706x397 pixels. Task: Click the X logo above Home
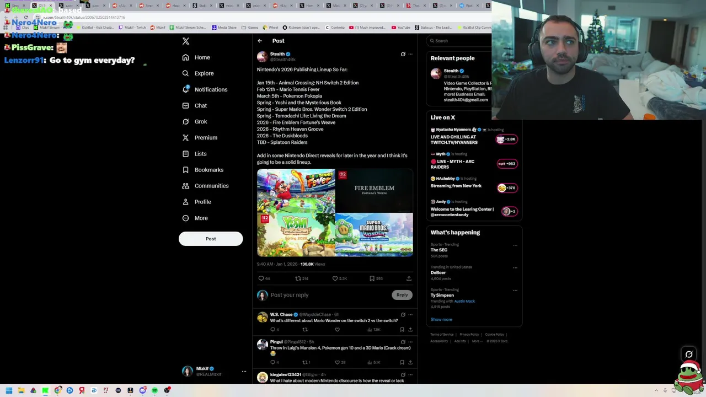[x=186, y=41]
